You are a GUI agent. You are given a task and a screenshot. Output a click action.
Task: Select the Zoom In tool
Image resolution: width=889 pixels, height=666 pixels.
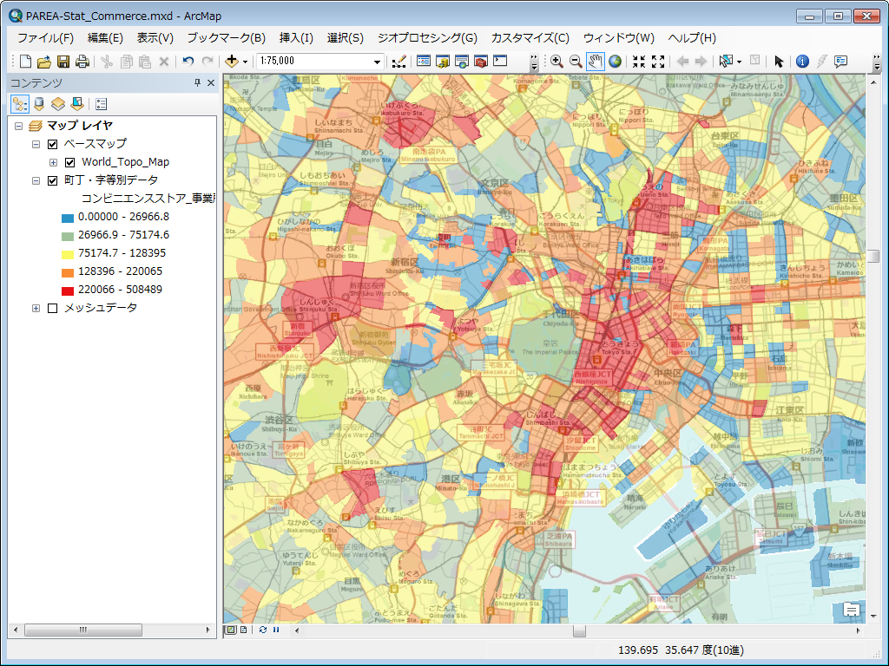click(556, 62)
